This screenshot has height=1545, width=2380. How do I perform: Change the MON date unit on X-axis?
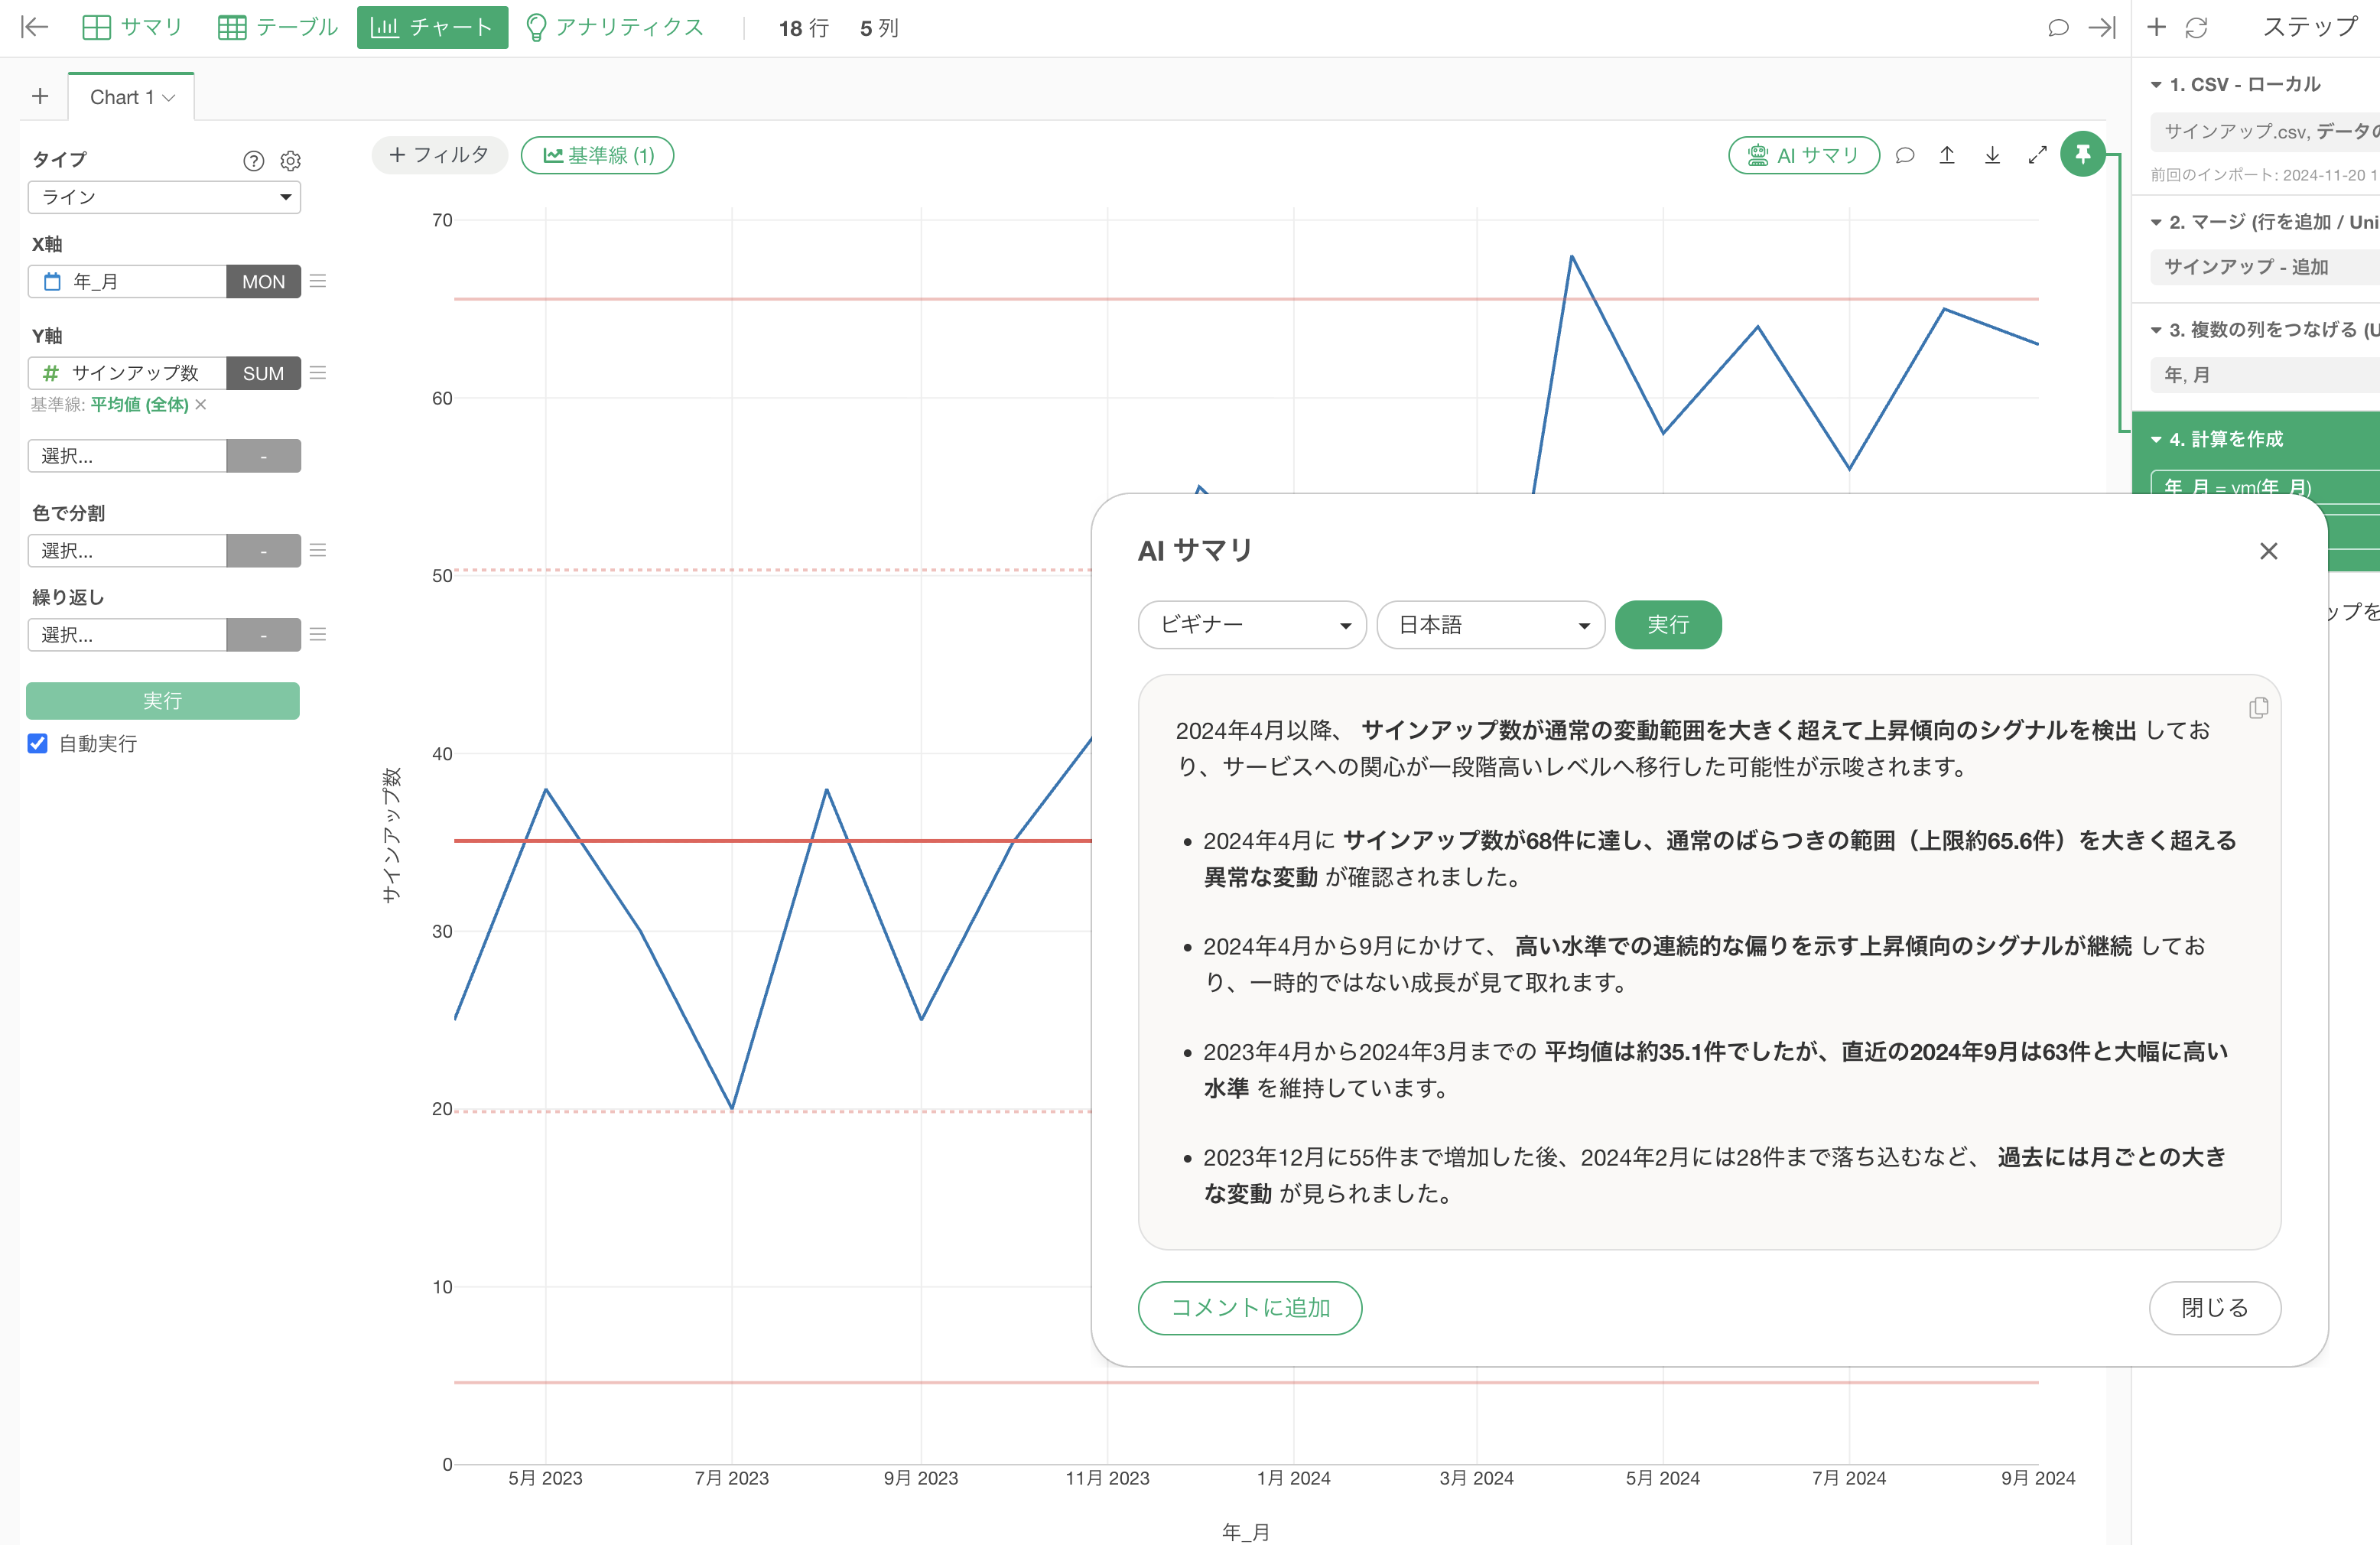(x=263, y=281)
